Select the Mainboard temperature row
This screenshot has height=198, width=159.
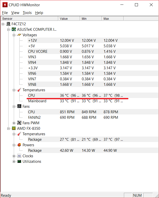click(x=37, y=101)
